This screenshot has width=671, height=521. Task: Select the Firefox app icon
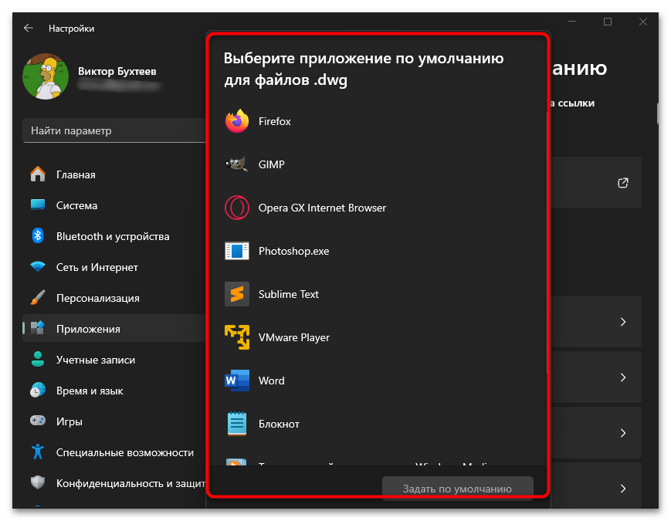click(x=236, y=121)
